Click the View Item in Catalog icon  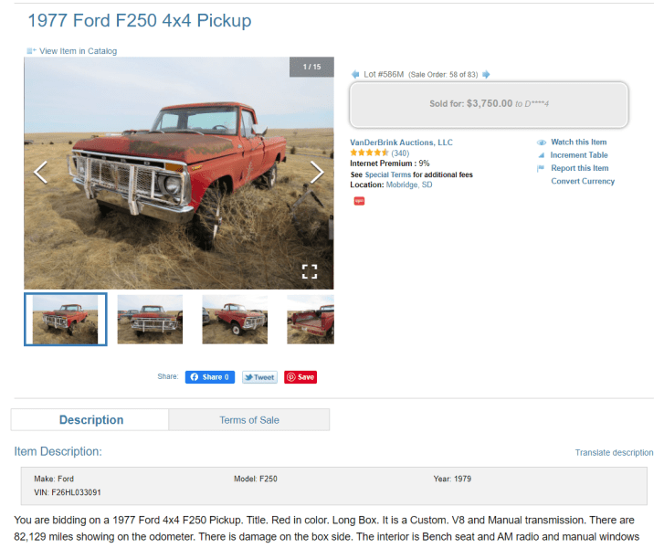click(31, 51)
